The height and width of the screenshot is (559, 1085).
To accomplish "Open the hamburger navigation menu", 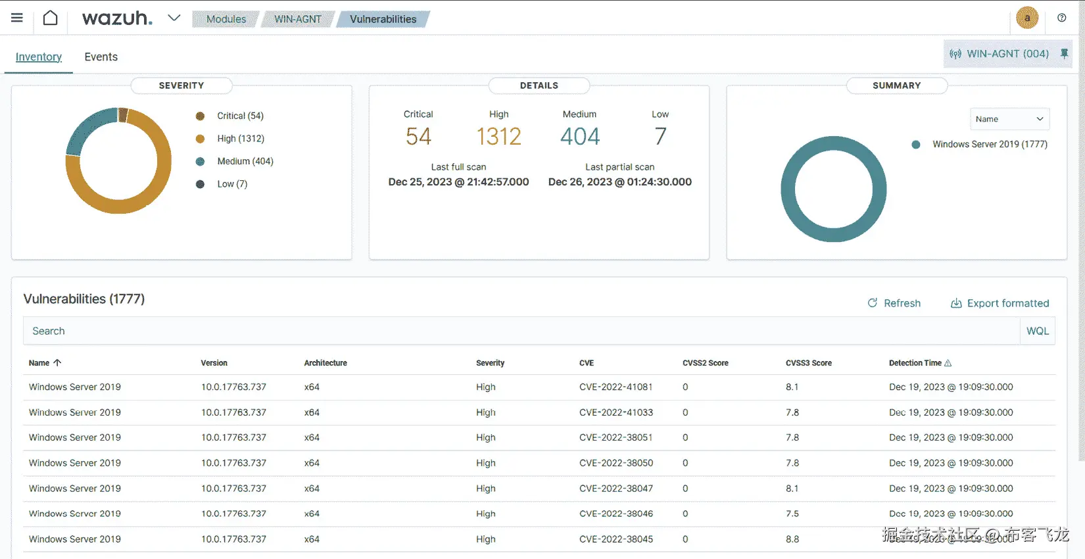I will click(17, 18).
